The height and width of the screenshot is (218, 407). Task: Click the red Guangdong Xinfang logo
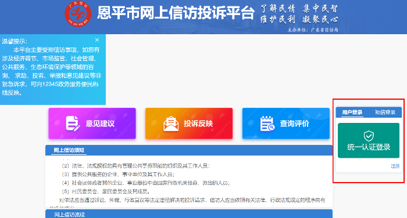pyautogui.click(x=78, y=14)
